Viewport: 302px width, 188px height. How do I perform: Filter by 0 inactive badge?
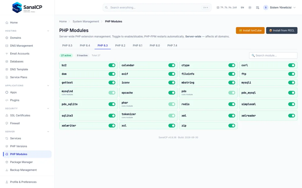(82, 55)
